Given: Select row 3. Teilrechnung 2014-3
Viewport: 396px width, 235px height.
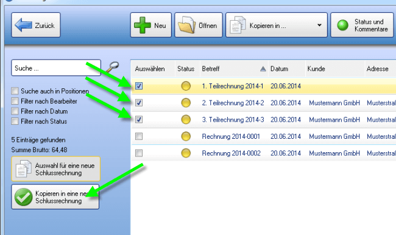Looking at the screenshot, I should coord(264,119).
